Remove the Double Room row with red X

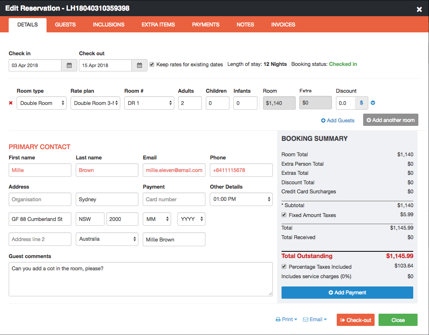pos(11,103)
